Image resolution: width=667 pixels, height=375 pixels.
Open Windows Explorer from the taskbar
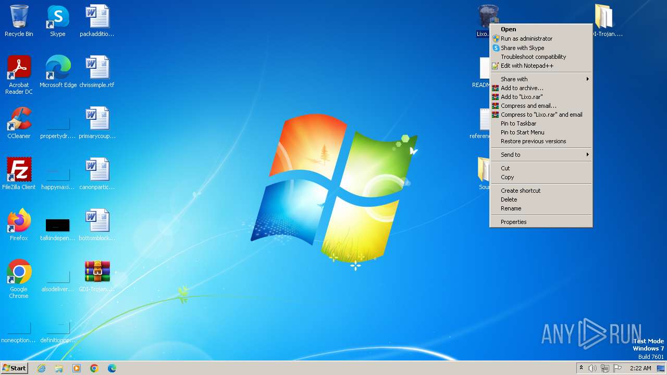pyautogui.click(x=59, y=368)
